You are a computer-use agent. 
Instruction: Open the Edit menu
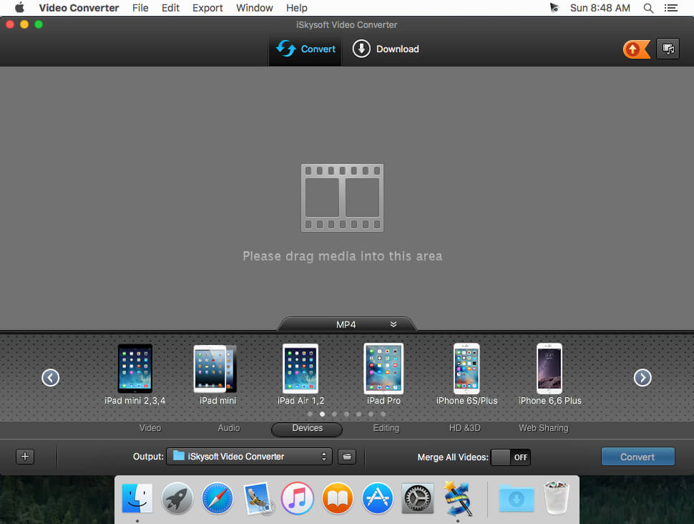170,8
